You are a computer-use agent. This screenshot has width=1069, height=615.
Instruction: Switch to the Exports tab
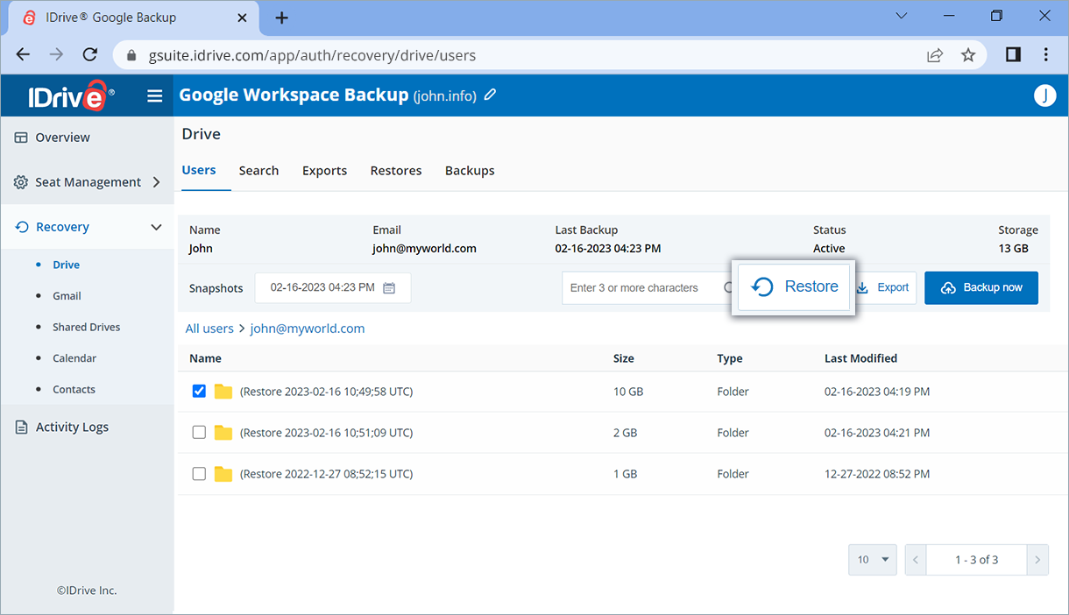pyautogui.click(x=324, y=170)
